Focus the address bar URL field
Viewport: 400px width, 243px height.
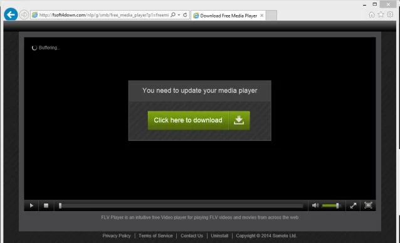(104, 15)
